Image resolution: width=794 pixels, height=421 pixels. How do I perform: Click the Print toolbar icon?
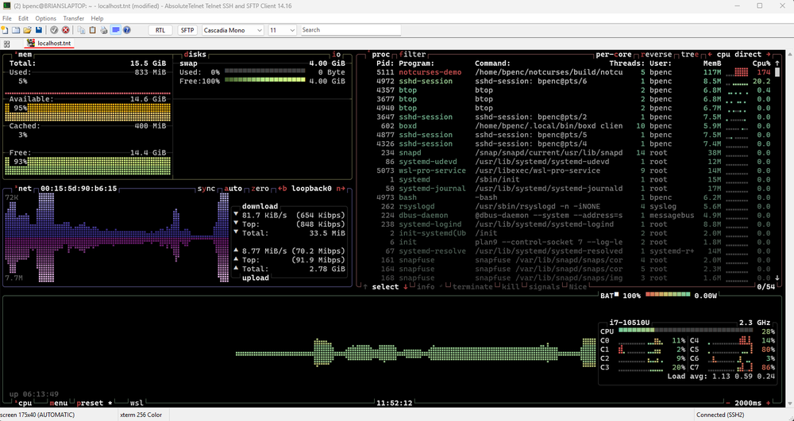tap(104, 30)
